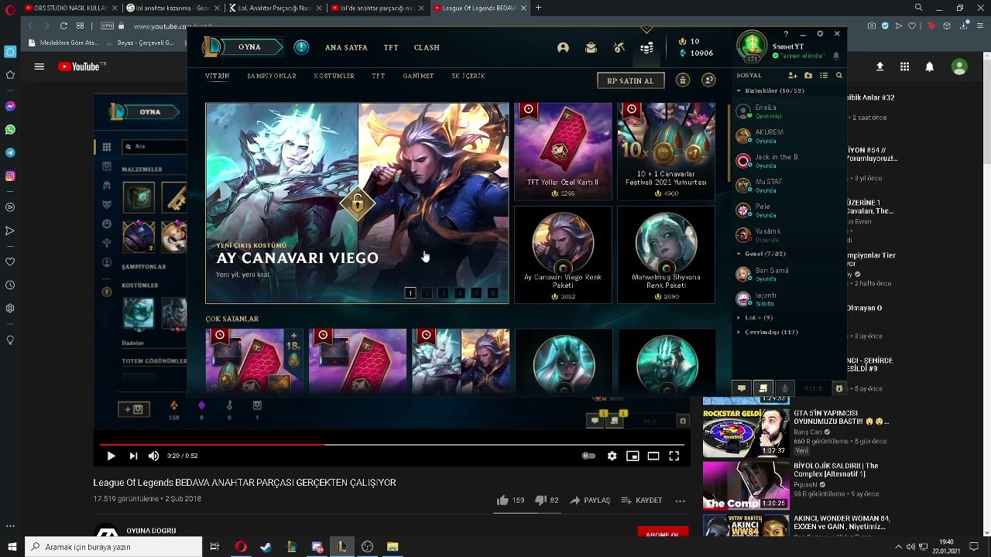Go to Ana Sayfa in League client
Viewport: 991px width, 557px height.
[x=346, y=48]
